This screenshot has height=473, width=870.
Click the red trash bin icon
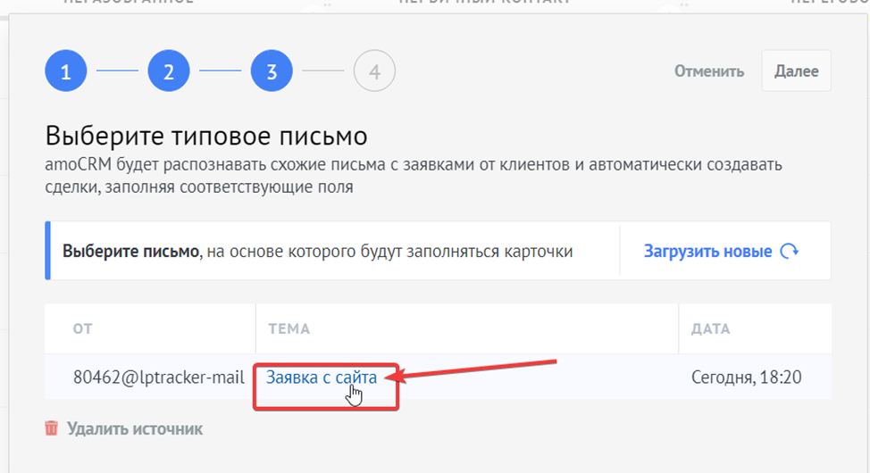[51, 428]
